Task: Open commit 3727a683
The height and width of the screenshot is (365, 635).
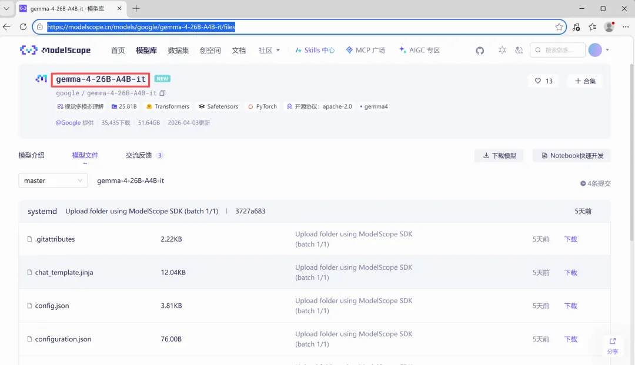Action: point(250,211)
